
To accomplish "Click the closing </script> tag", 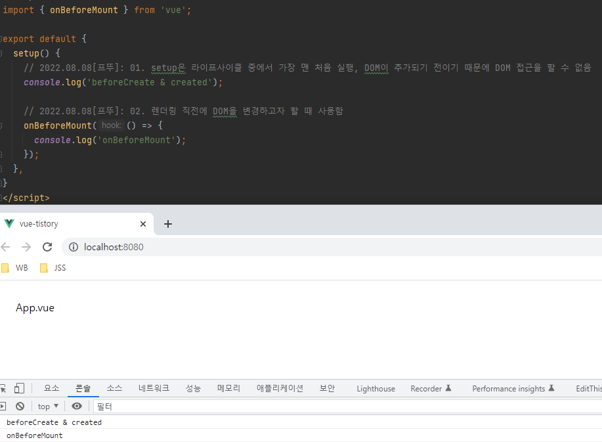I will click(26, 198).
